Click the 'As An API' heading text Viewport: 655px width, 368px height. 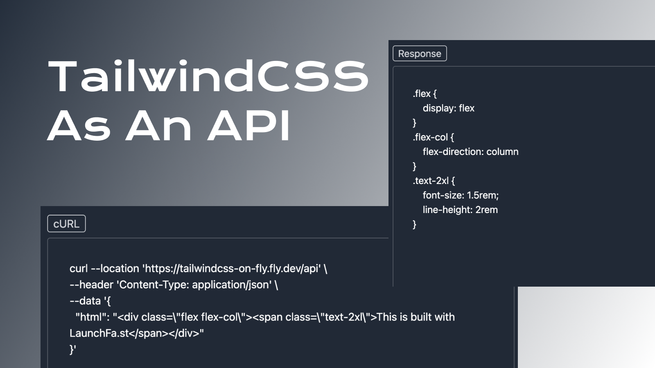[169, 125]
